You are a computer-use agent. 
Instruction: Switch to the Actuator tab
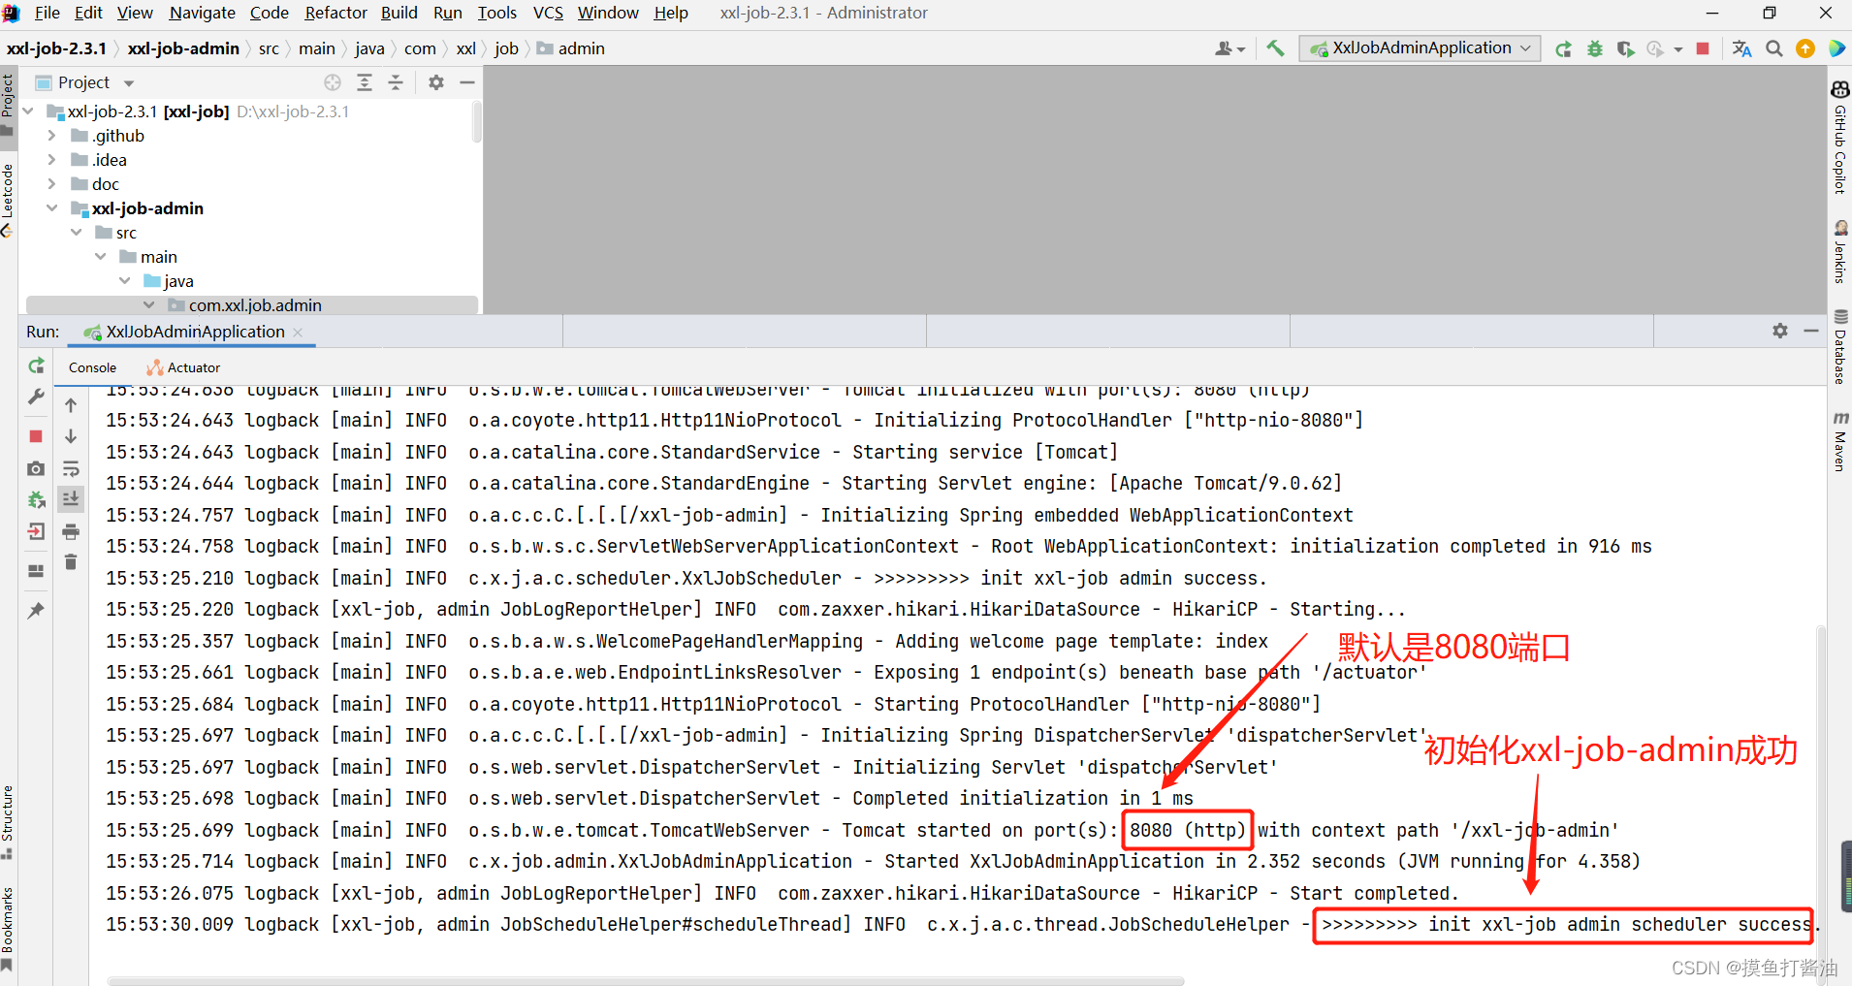(183, 367)
